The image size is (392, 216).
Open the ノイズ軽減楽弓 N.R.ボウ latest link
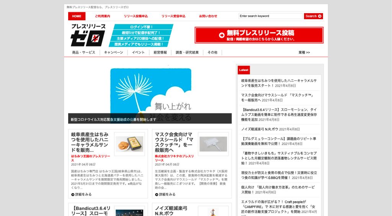click(x=260, y=129)
